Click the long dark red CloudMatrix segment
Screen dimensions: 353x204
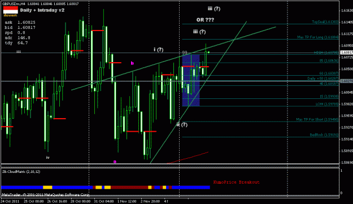(x=129, y=188)
